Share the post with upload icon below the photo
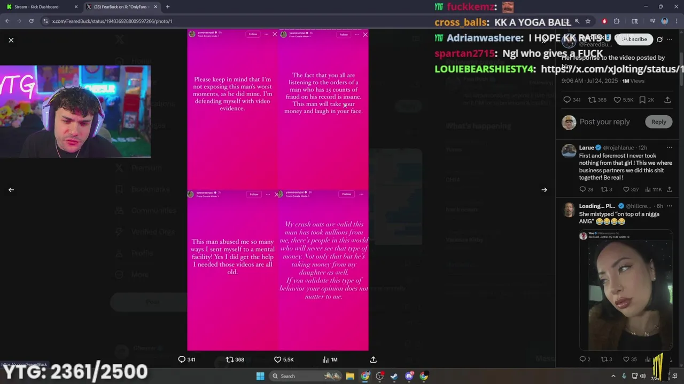684x384 pixels. pyautogui.click(x=373, y=359)
